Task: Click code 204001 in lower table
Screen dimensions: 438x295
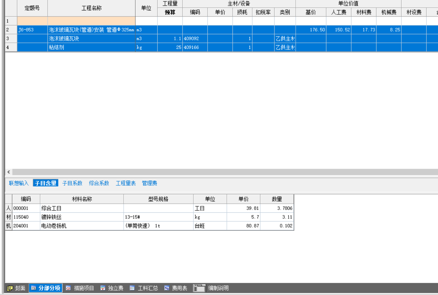Action: point(26,226)
